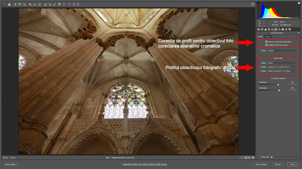Select the Hand tool
The image size is (302, 169).
pos(9,4)
